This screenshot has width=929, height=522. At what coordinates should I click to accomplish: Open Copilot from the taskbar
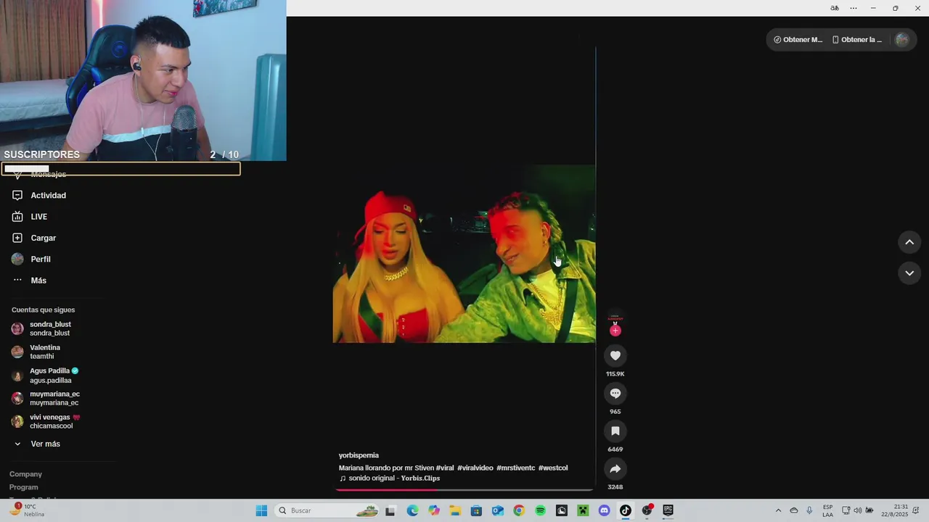coord(434,510)
